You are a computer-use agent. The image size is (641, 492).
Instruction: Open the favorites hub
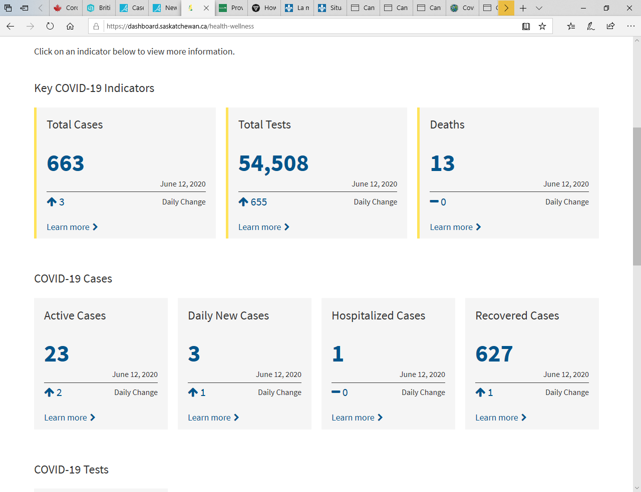(x=571, y=26)
